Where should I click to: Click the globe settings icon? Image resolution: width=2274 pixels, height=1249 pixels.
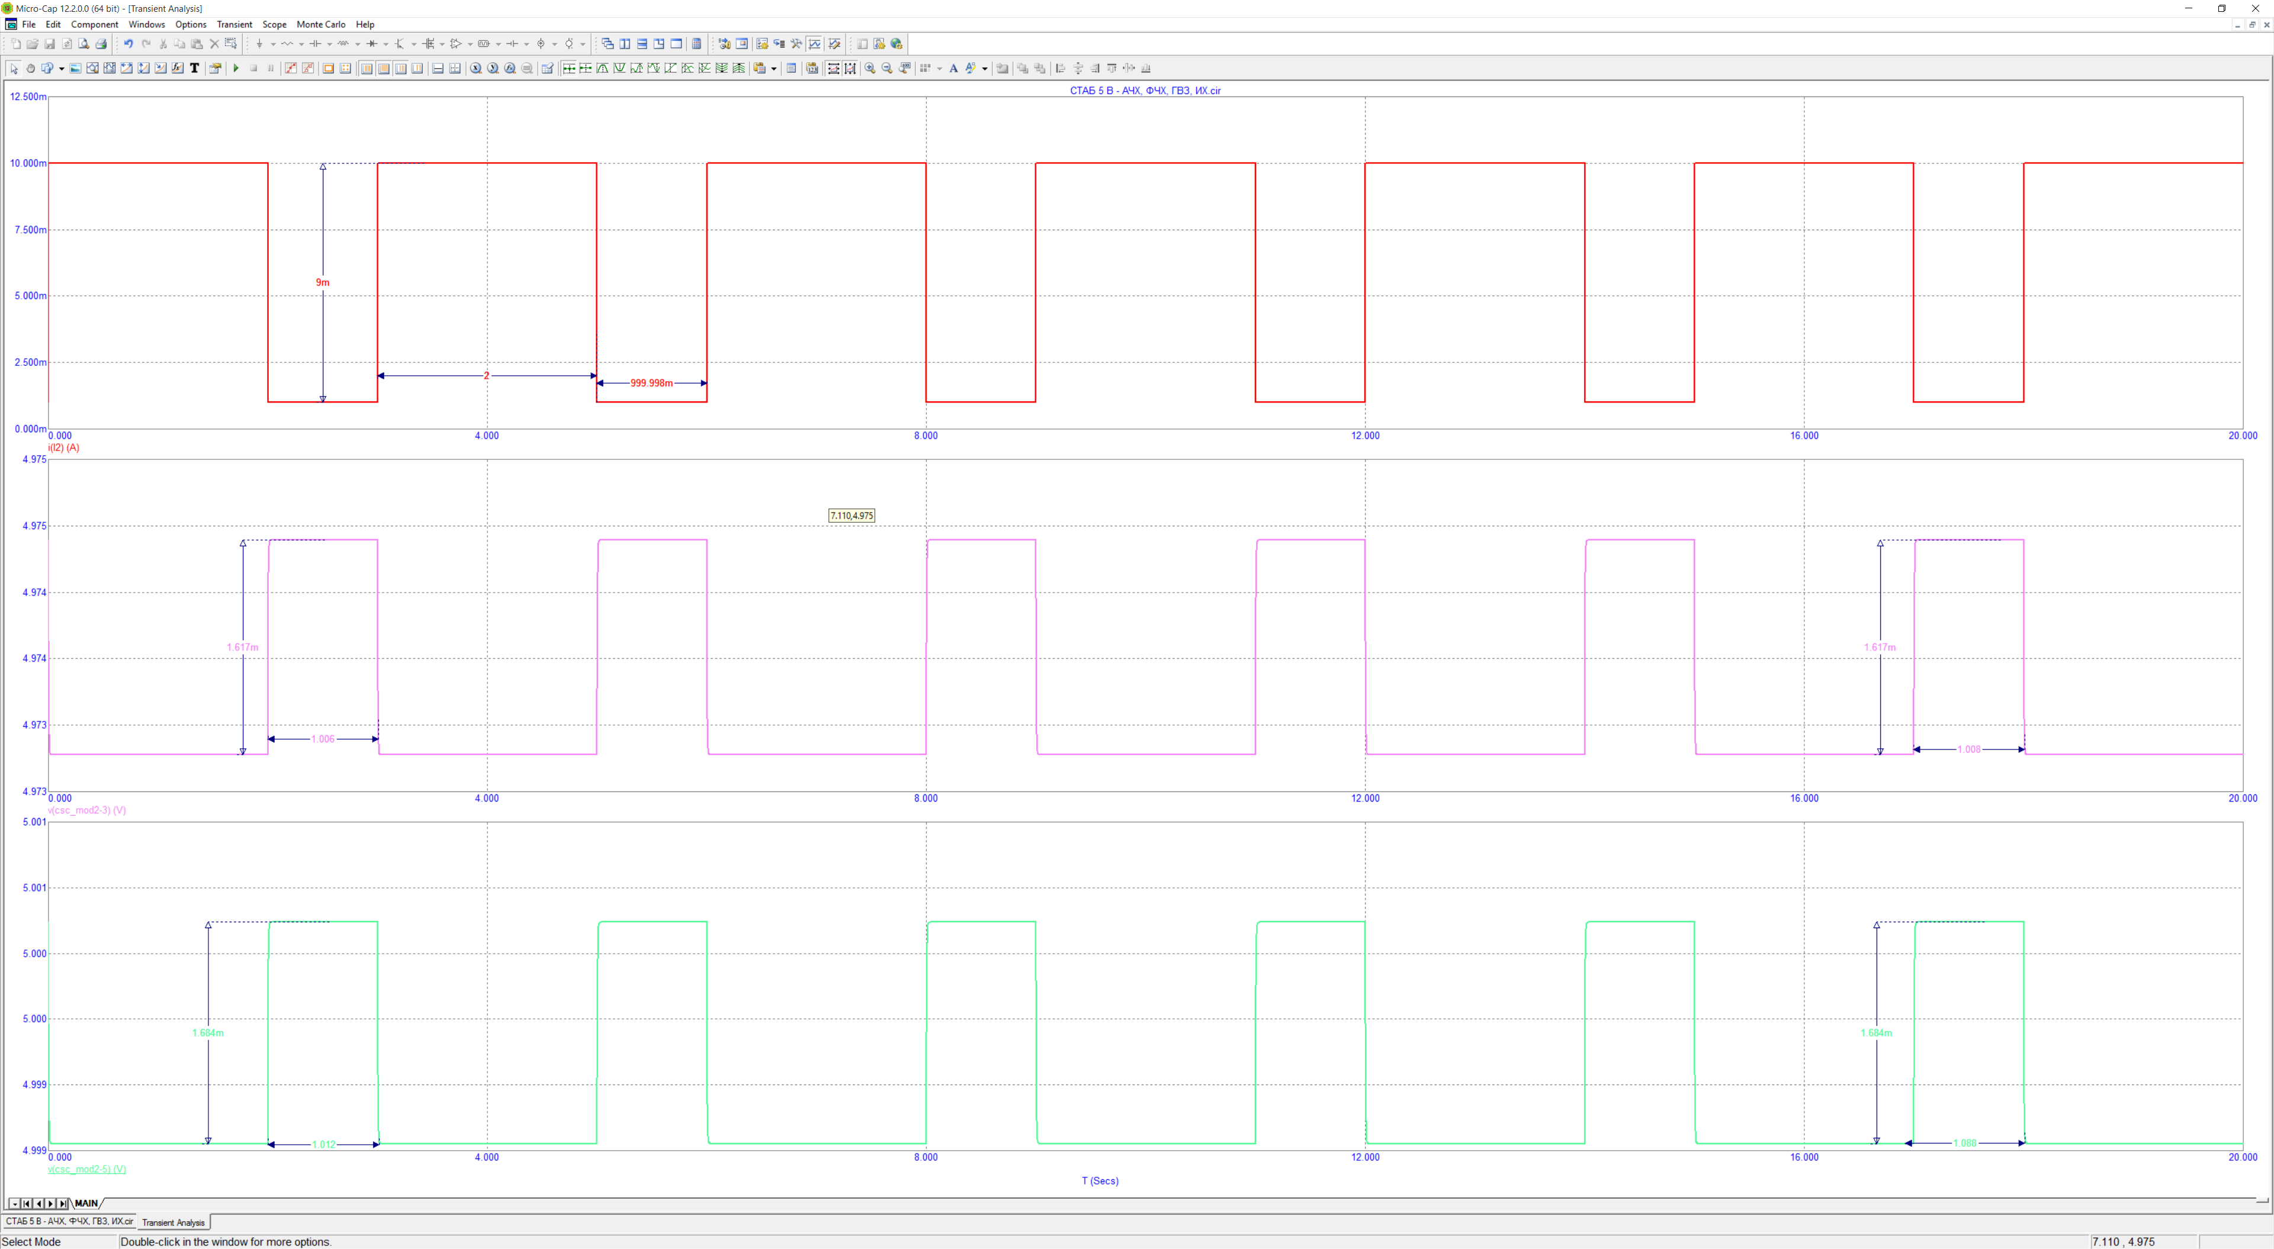897,43
